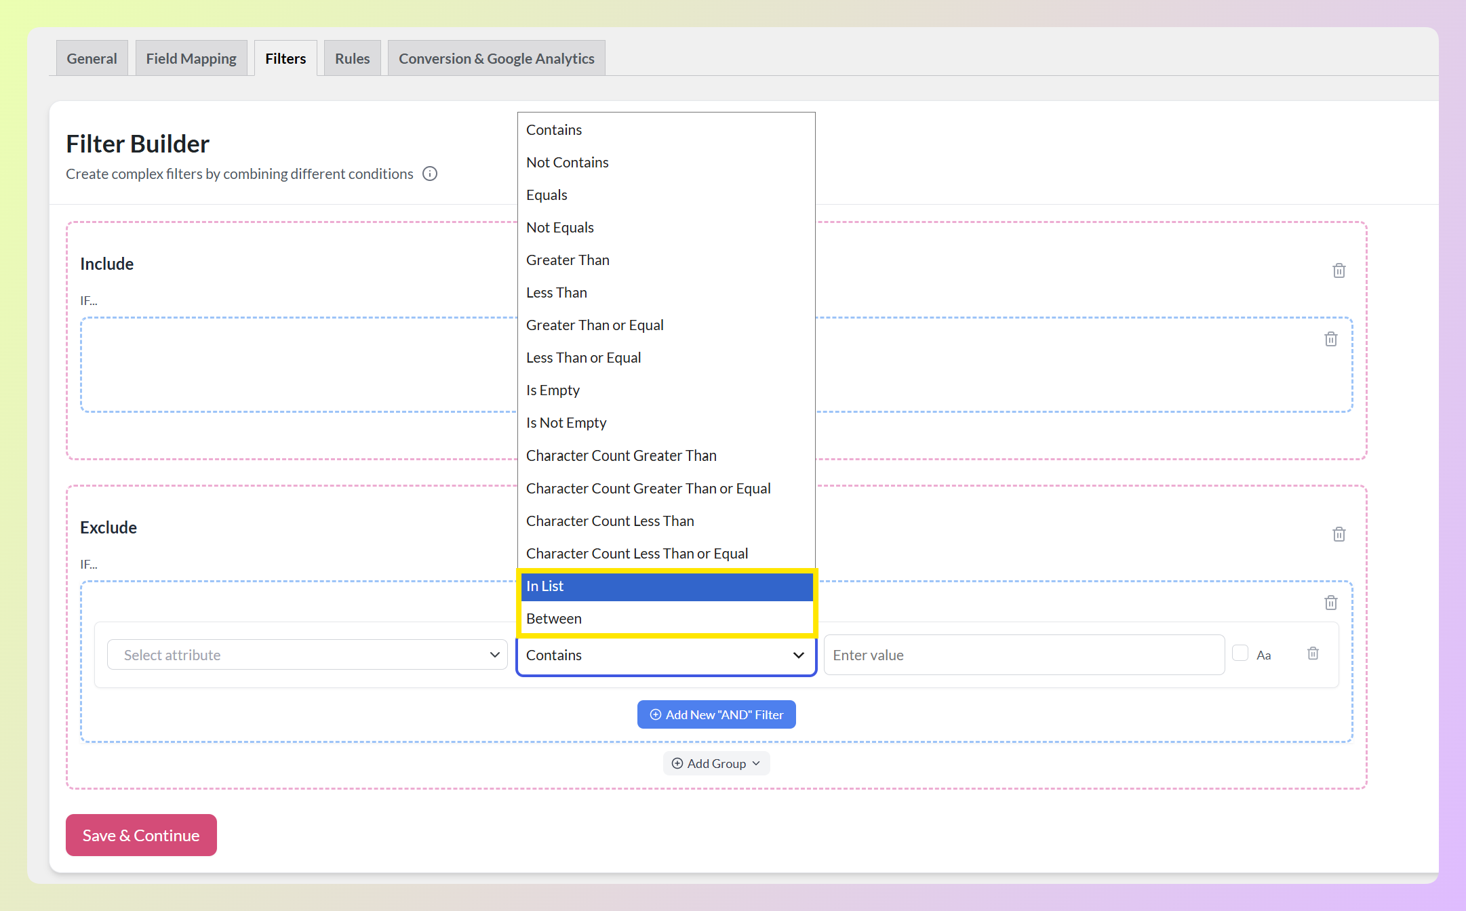Open the Select attribute dropdown

click(307, 655)
